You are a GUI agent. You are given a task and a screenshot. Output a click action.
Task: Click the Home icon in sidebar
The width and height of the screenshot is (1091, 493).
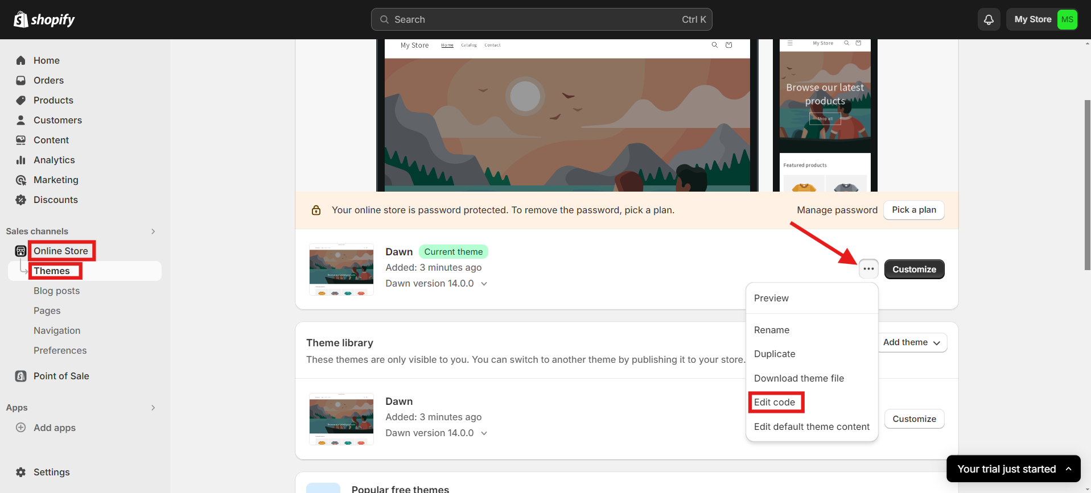[21, 60]
